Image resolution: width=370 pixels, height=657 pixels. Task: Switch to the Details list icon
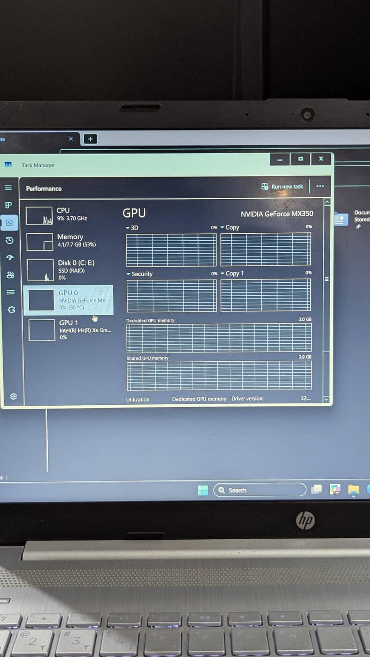[10, 292]
